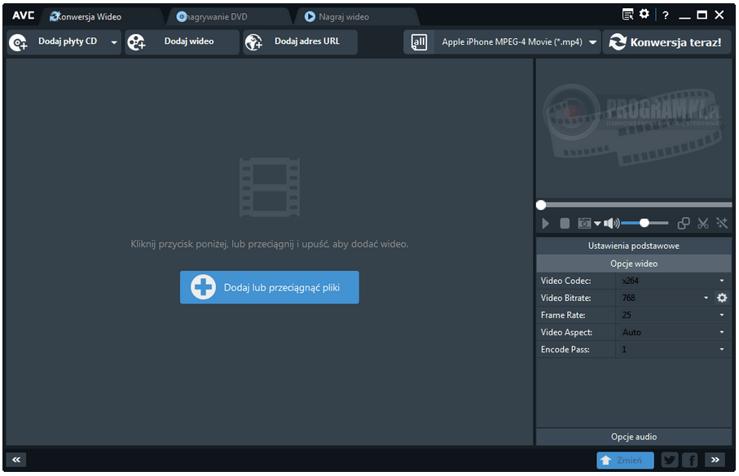The image size is (739, 476).
Task: Click the Video Codec: label
Action: tap(565, 281)
